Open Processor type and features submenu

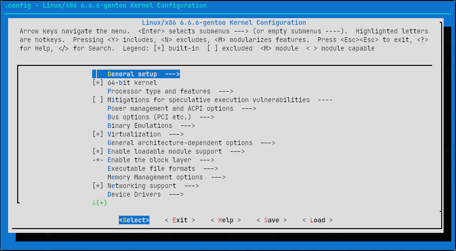click(170, 91)
